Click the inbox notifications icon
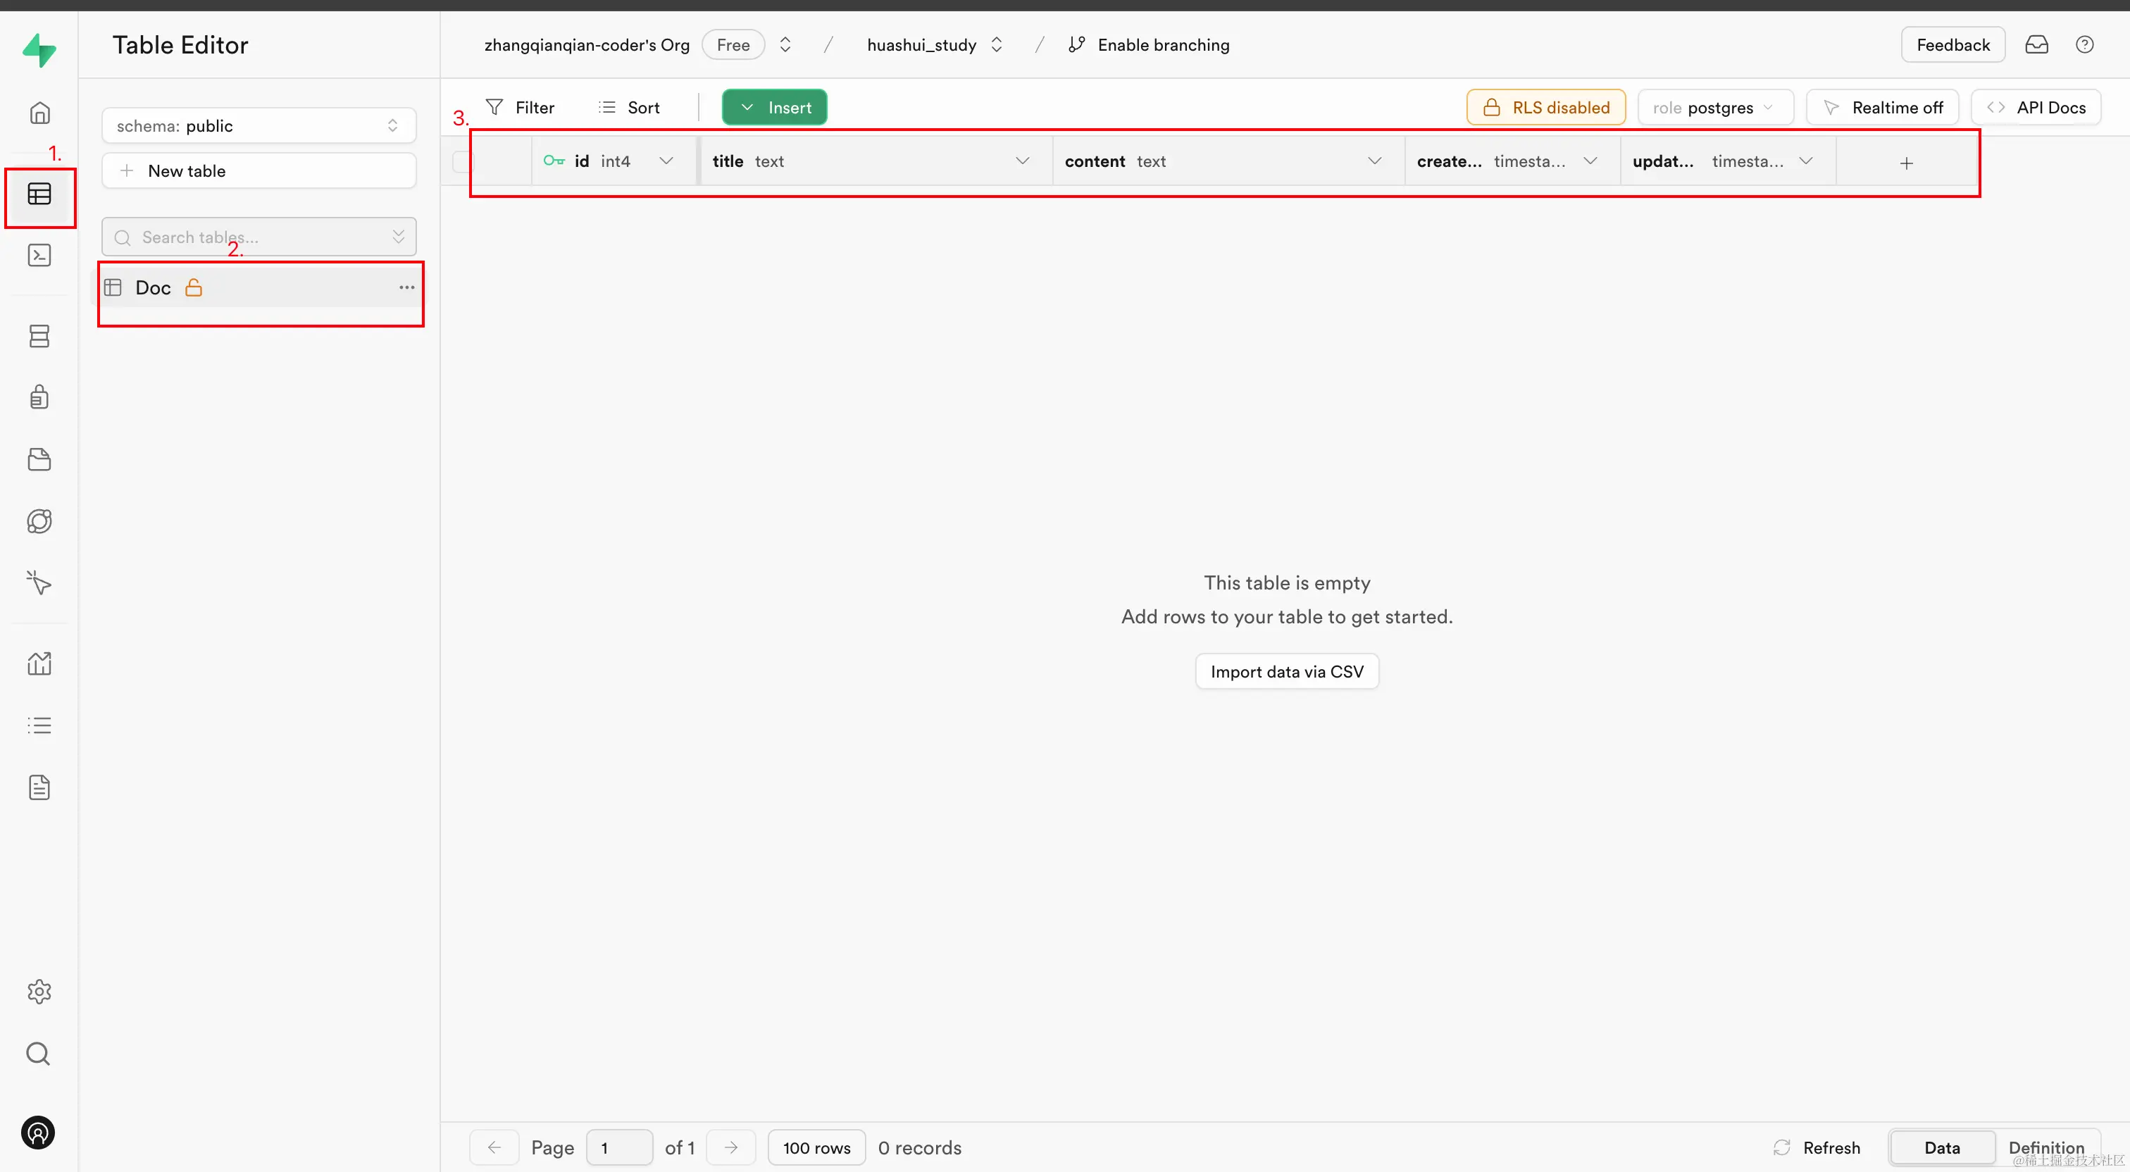This screenshot has height=1172, width=2130. pos(2036,44)
